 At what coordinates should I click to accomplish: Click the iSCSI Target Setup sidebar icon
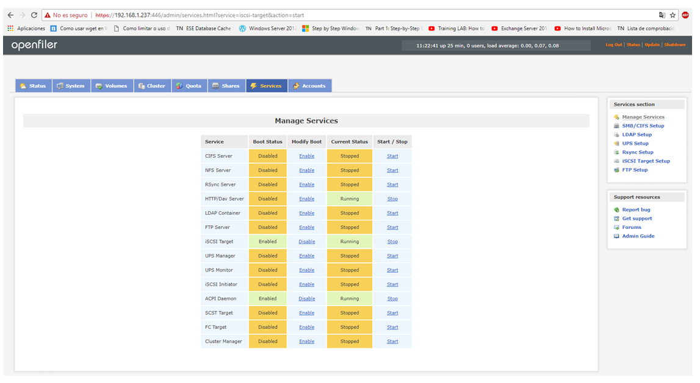tap(616, 161)
